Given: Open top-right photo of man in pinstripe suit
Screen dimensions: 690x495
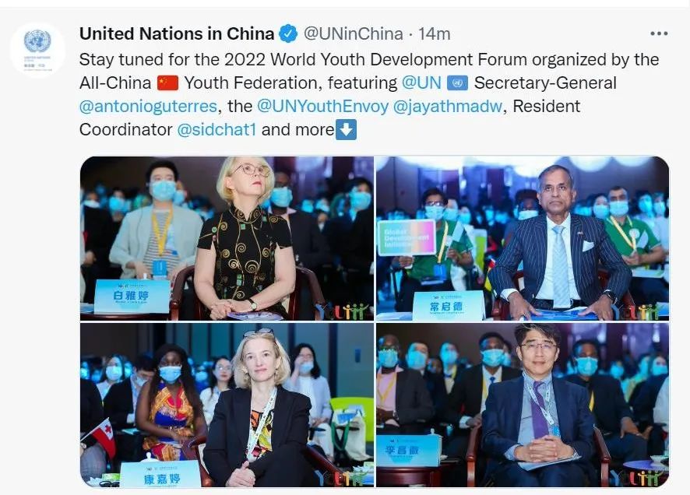Looking at the screenshot, I should click(x=523, y=238).
